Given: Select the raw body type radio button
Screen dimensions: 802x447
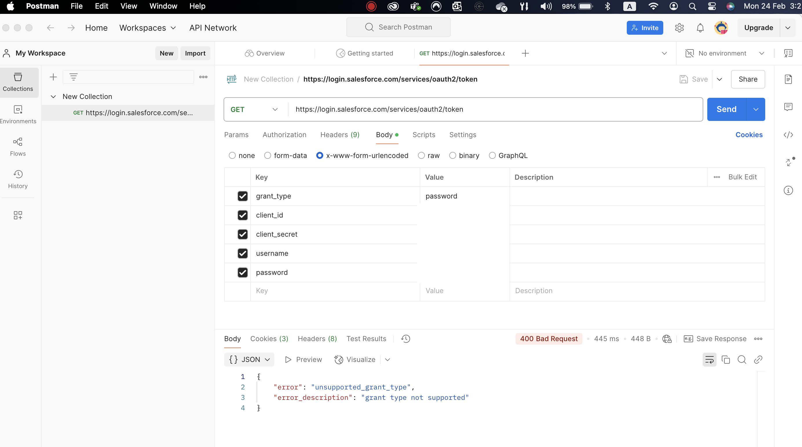Looking at the screenshot, I should point(421,156).
